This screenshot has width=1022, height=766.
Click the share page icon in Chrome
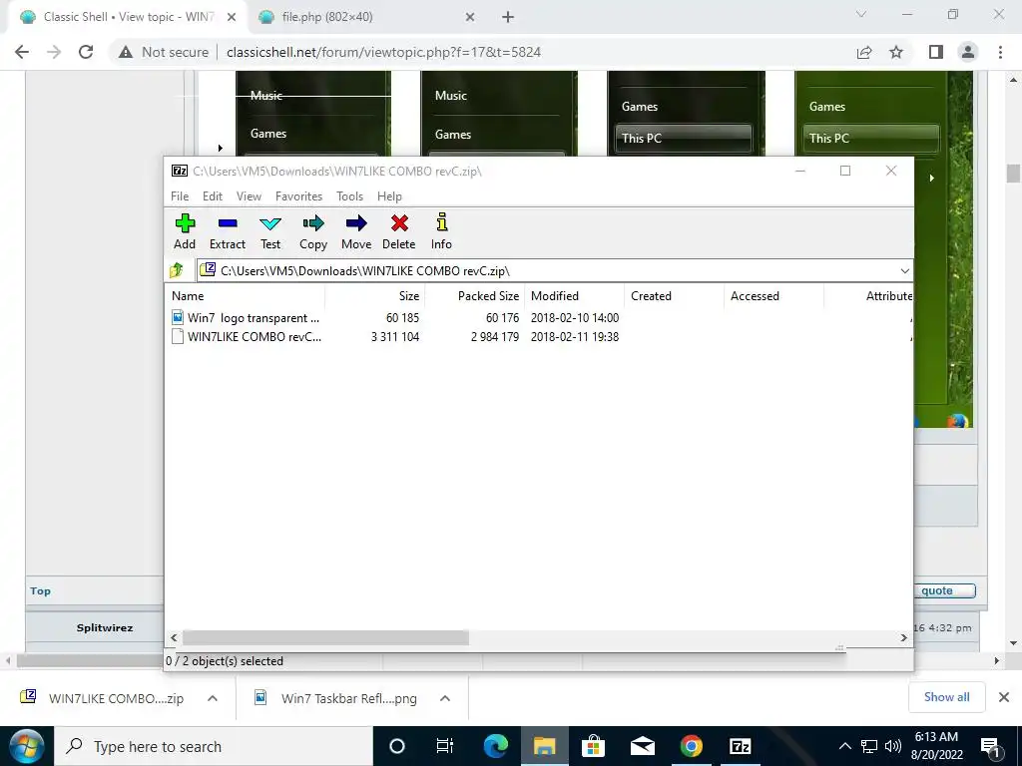(864, 52)
